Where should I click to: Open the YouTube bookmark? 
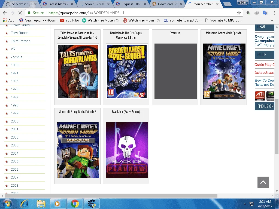(x=69, y=20)
